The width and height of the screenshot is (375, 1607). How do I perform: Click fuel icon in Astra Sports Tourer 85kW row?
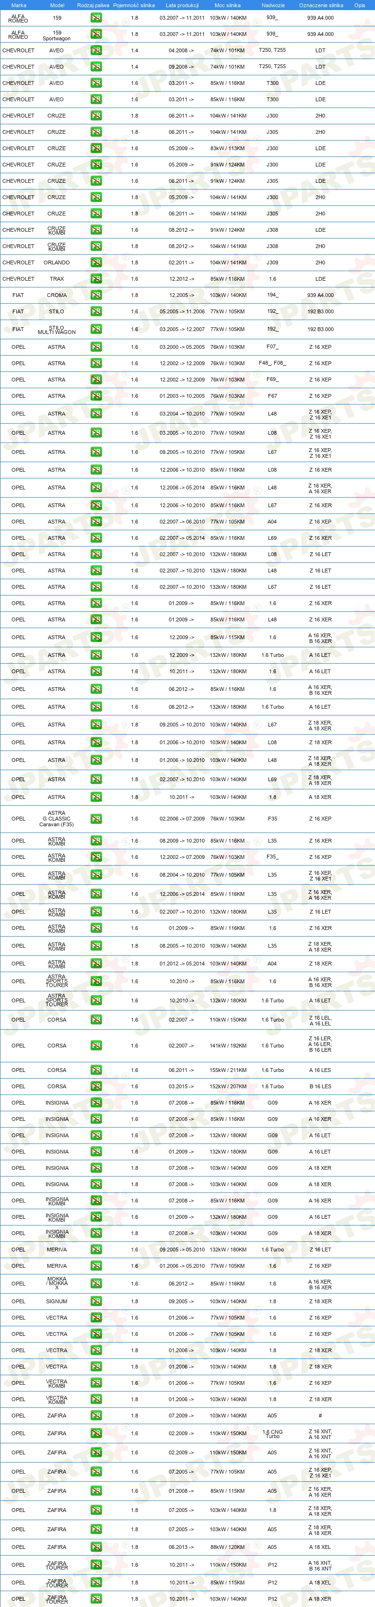click(96, 981)
